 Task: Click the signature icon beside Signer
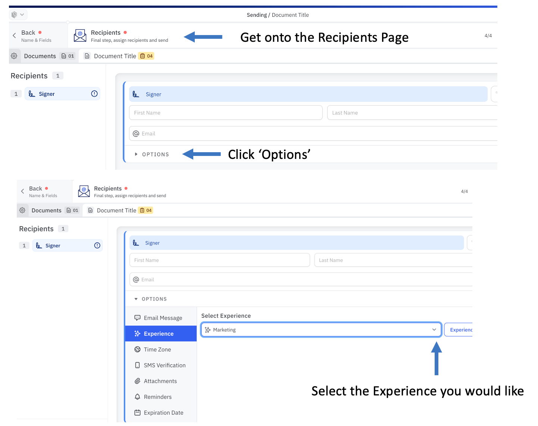click(x=32, y=94)
